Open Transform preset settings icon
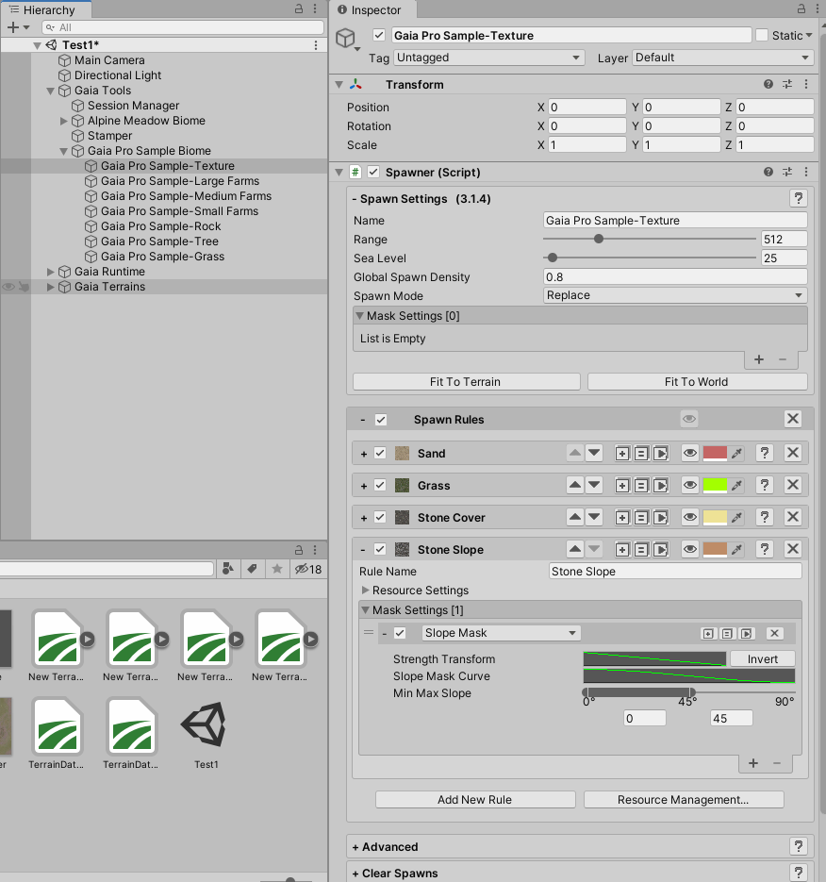 tap(787, 84)
